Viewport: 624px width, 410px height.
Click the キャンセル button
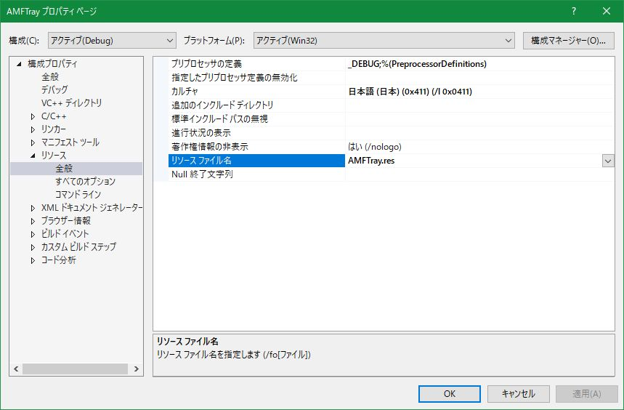click(x=518, y=393)
